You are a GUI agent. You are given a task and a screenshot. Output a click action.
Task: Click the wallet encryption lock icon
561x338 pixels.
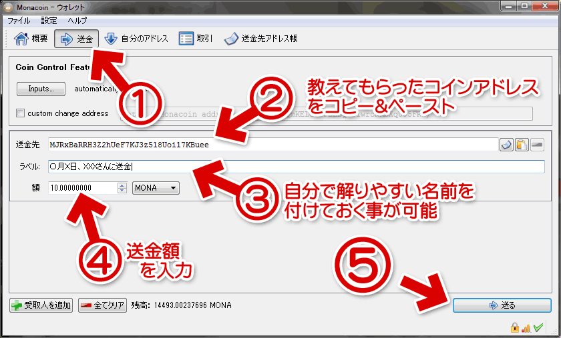click(515, 327)
